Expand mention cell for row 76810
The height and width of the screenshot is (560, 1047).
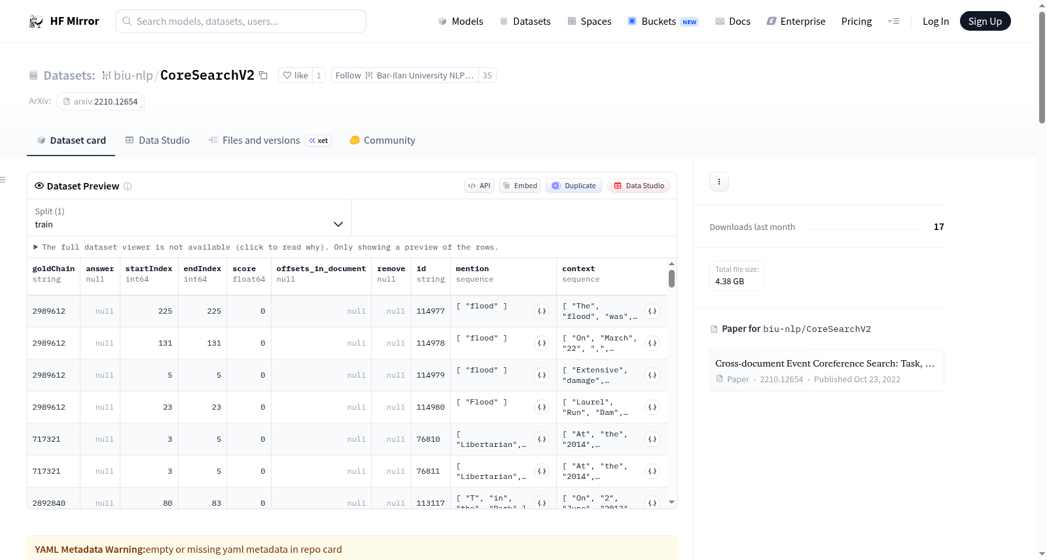pyautogui.click(x=542, y=439)
